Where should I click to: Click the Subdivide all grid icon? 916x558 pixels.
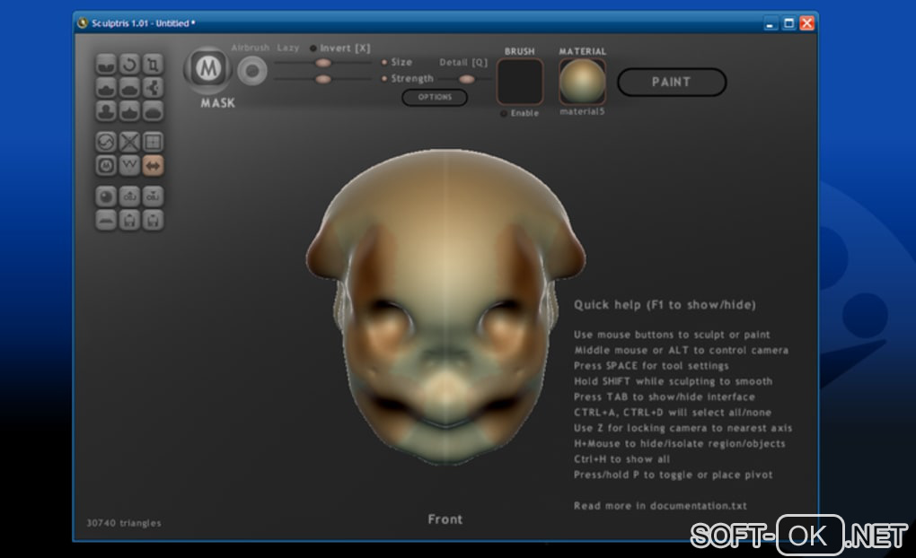point(153,142)
